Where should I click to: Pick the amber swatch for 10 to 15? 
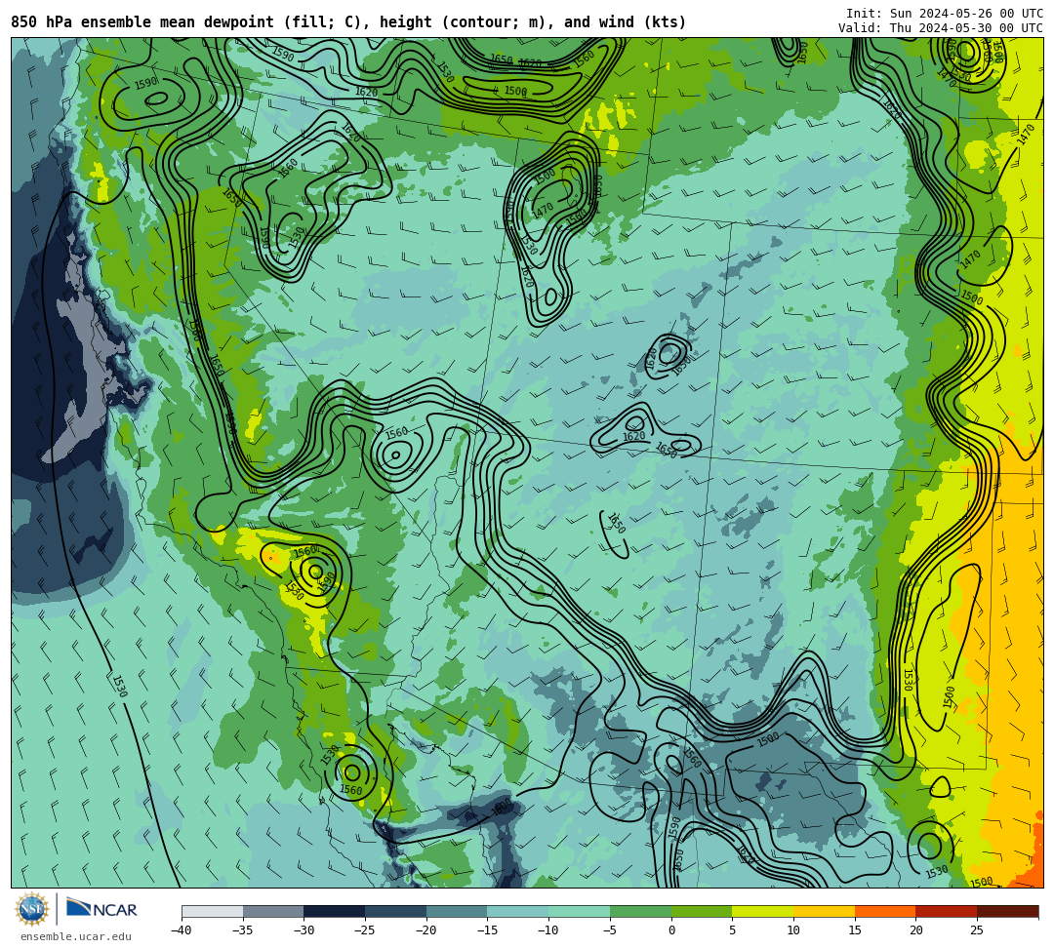point(824,911)
